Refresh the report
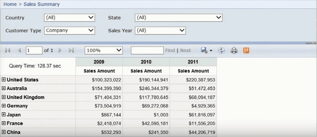 click(x=221, y=50)
